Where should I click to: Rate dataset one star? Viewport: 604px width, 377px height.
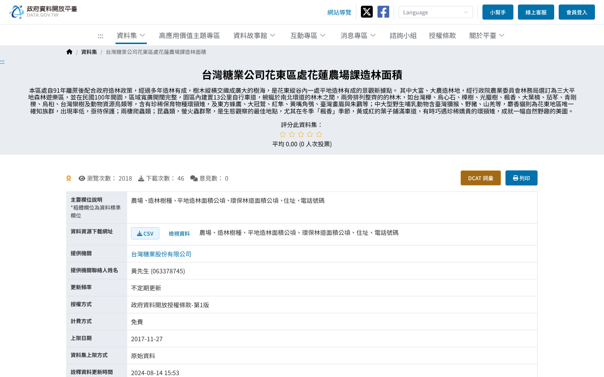click(283, 134)
